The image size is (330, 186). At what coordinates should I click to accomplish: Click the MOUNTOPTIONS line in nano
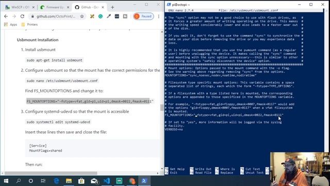point(211,75)
